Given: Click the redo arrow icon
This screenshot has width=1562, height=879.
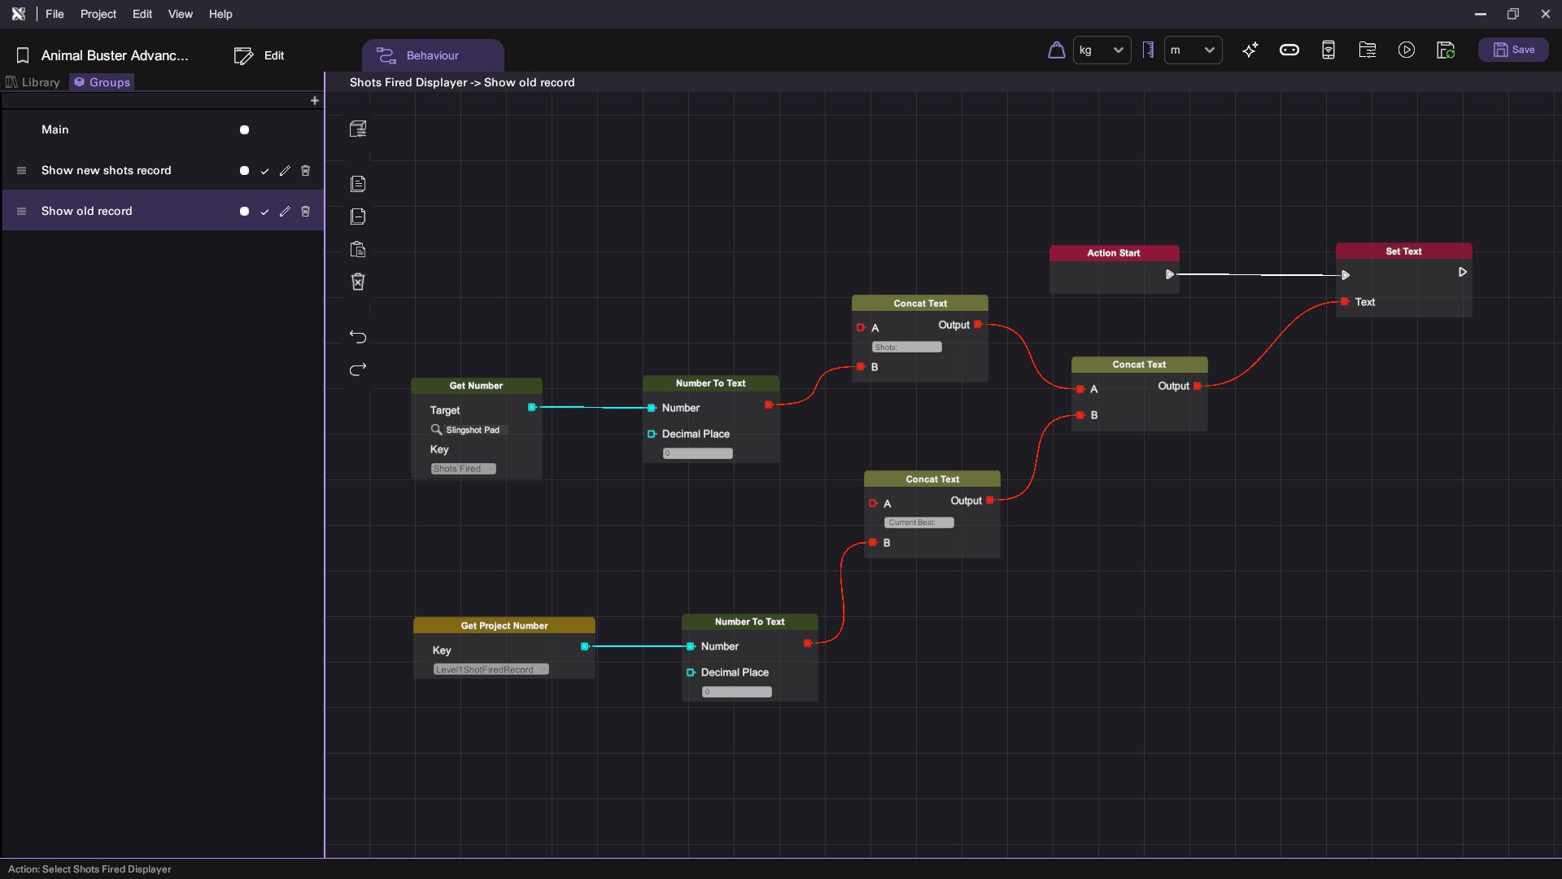Looking at the screenshot, I should tap(358, 370).
